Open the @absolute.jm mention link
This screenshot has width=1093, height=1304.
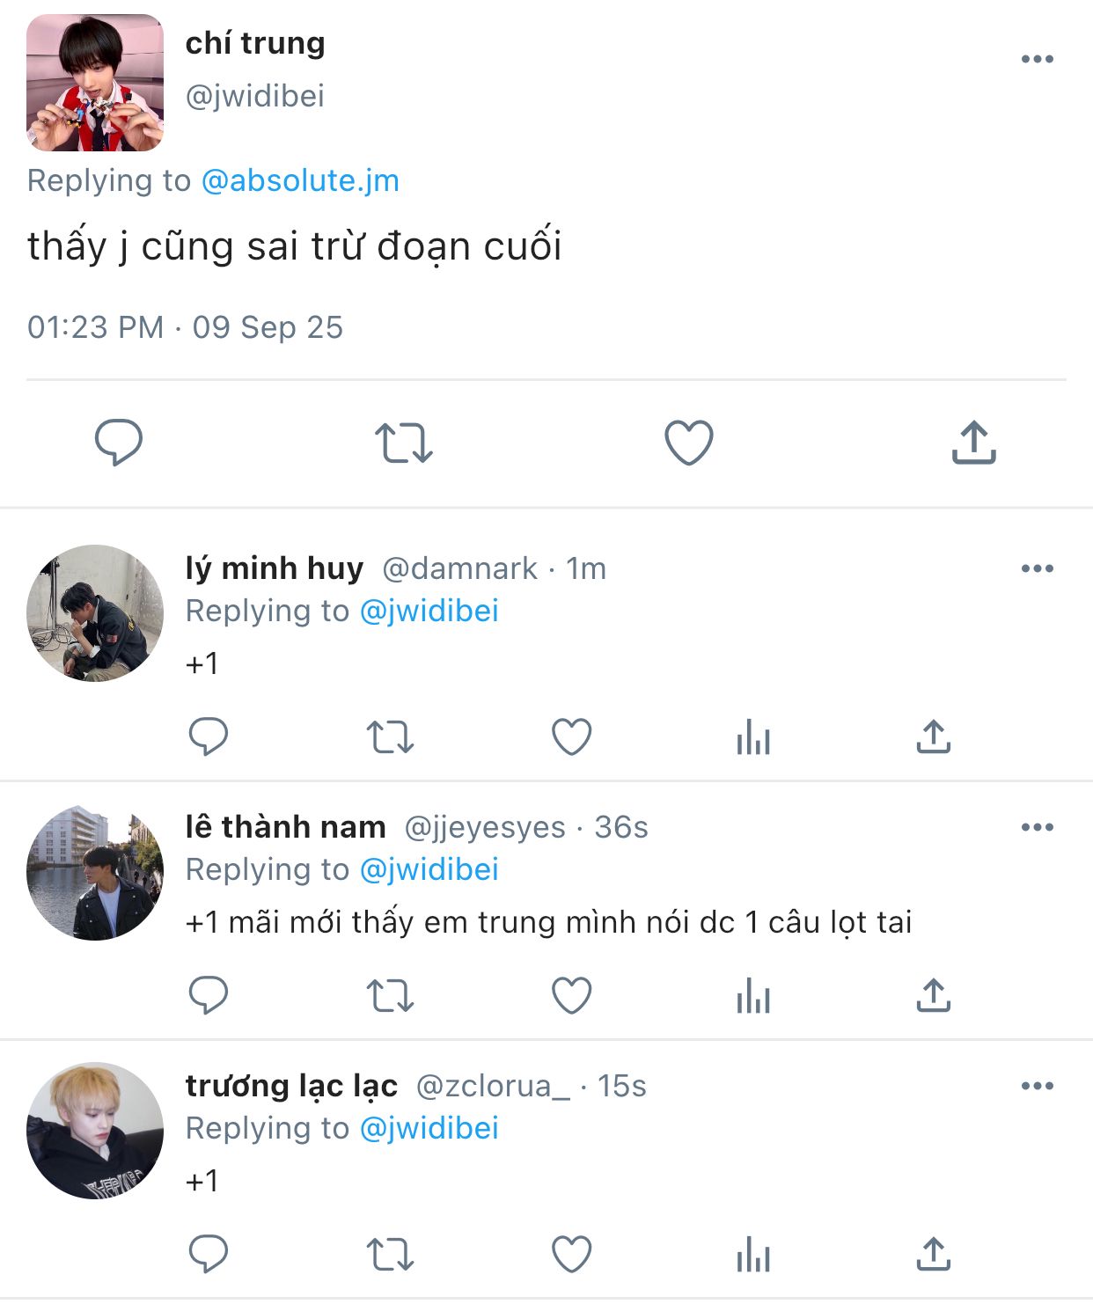(x=300, y=180)
